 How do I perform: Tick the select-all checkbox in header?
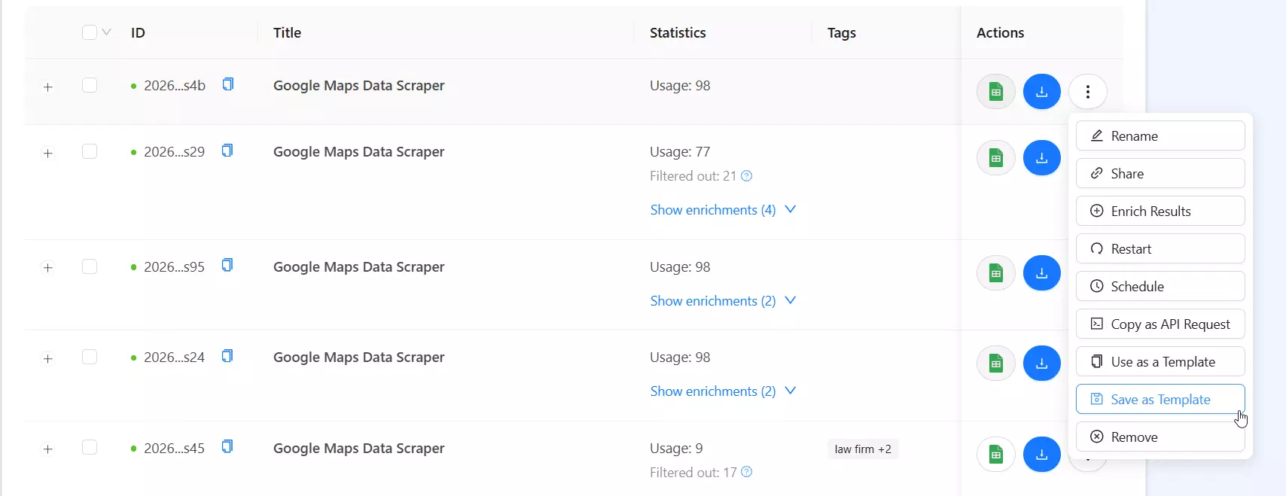click(x=90, y=32)
